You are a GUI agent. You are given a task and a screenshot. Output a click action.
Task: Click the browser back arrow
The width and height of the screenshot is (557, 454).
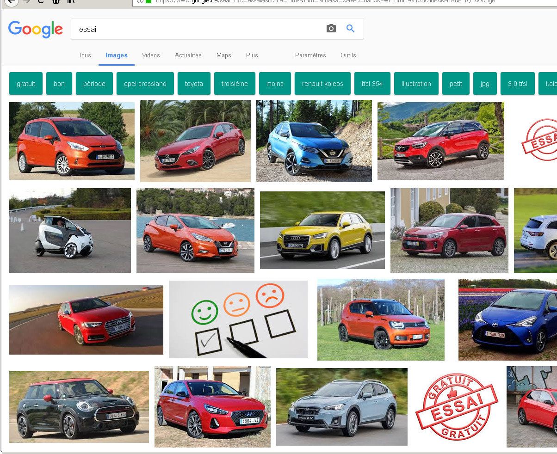[10, 1]
